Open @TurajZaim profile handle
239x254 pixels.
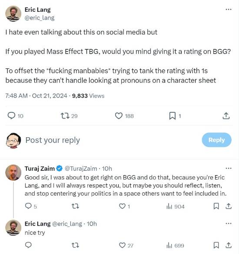click(81, 169)
